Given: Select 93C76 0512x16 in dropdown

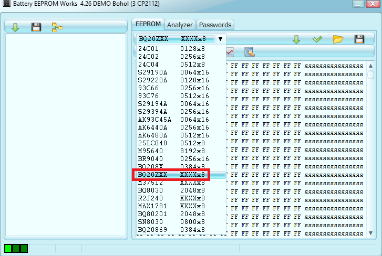Looking at the screenshot, I should 181,96.
